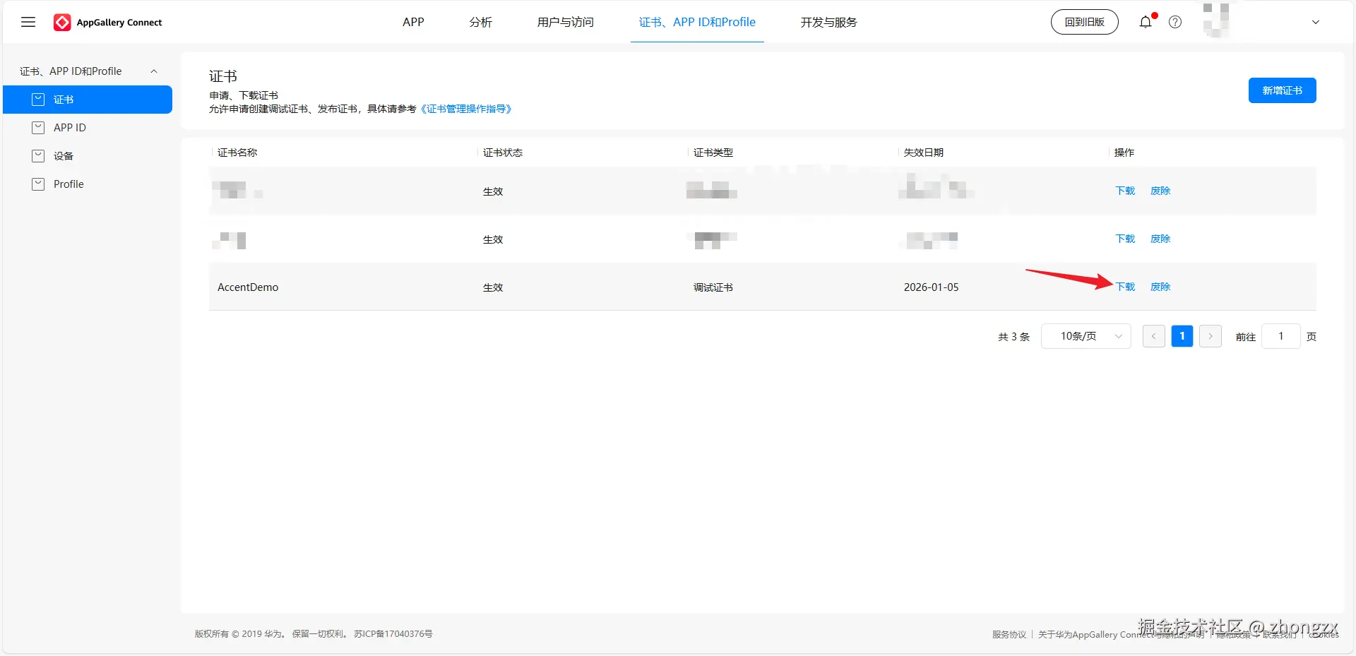Select the 证书 item in sidebar
The height and width of the screenshot is (656, 1356).
[x=63, y=100]
